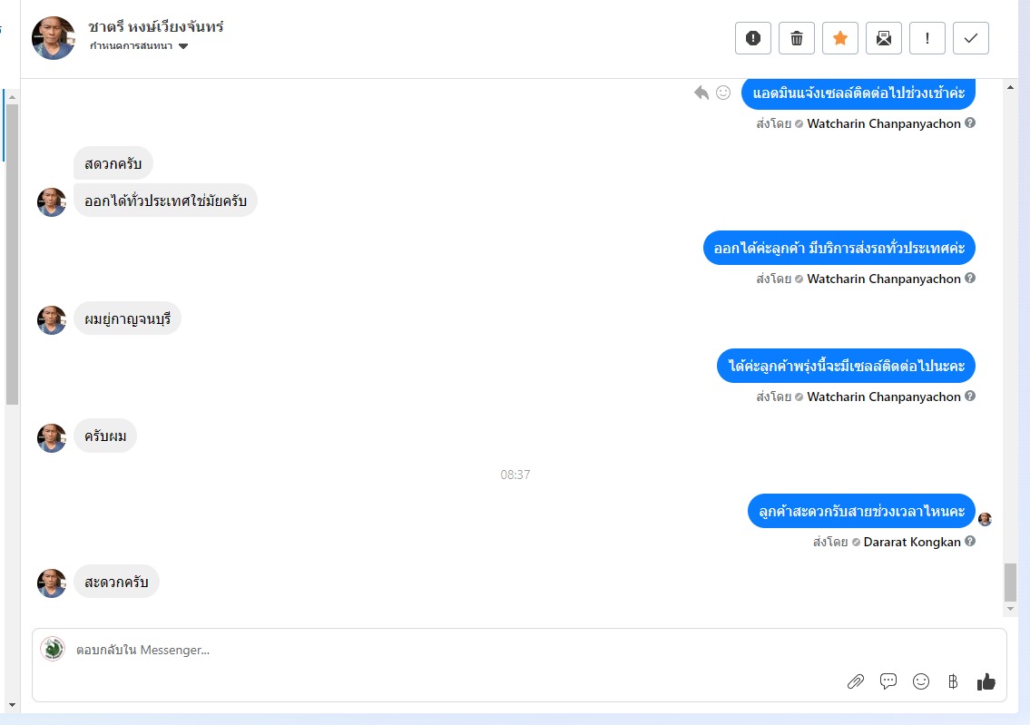
Task: Mark conversation as spam with the exclamation circle icon
Action: 753,38
